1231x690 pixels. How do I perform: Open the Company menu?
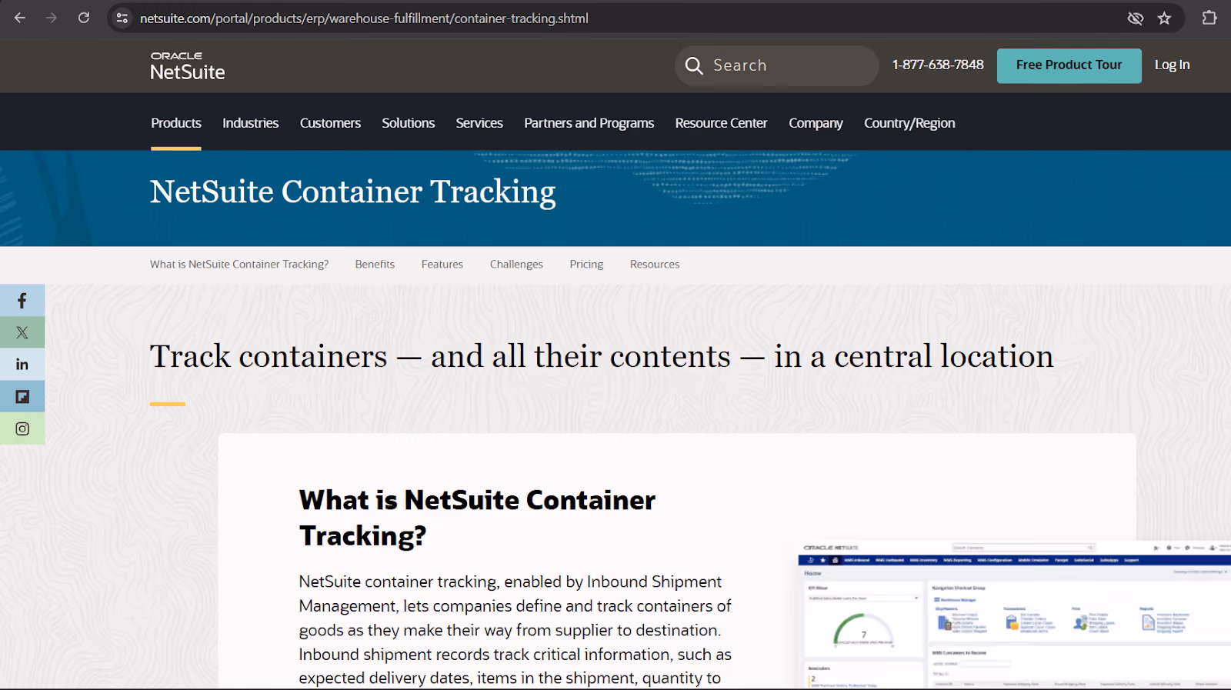[x=816, y=123]
